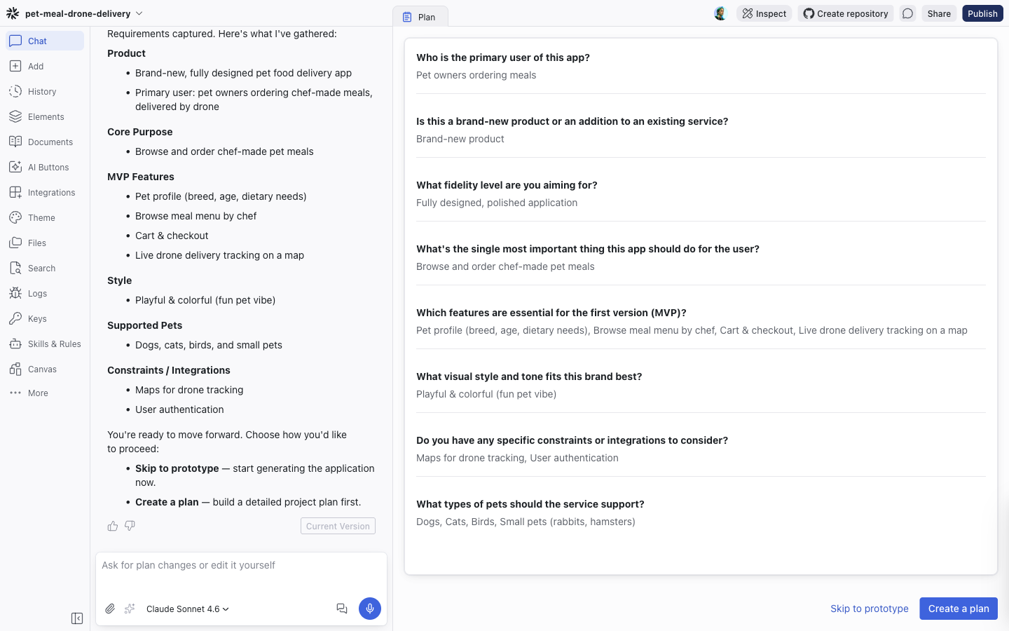
Task: Open History from the sidebar
Action: click(x=45, y=91)
